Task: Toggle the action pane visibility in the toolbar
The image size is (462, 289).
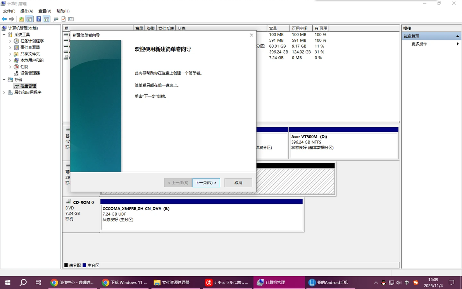Action: [46, 19]
